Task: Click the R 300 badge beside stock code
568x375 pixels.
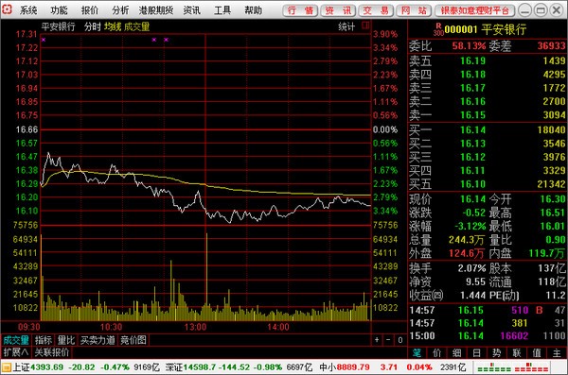Action: pos(438,29)
